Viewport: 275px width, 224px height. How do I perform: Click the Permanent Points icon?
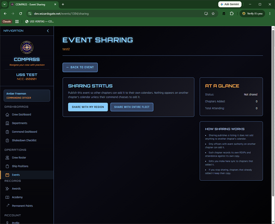(x=8, y=205)
